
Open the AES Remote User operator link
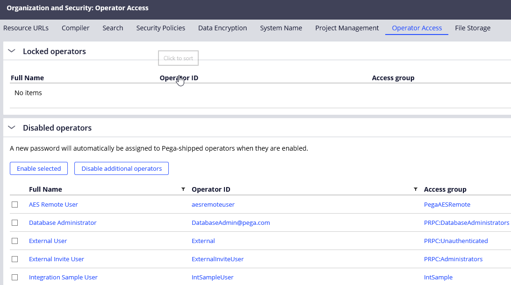click(x=53, y=204)
